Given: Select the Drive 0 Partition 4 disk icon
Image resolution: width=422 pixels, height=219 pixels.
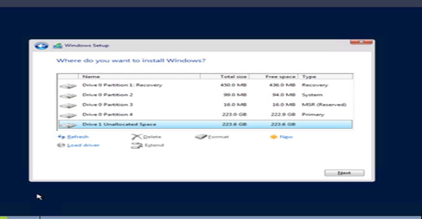Looking at the screenshot, I should 68,115.
